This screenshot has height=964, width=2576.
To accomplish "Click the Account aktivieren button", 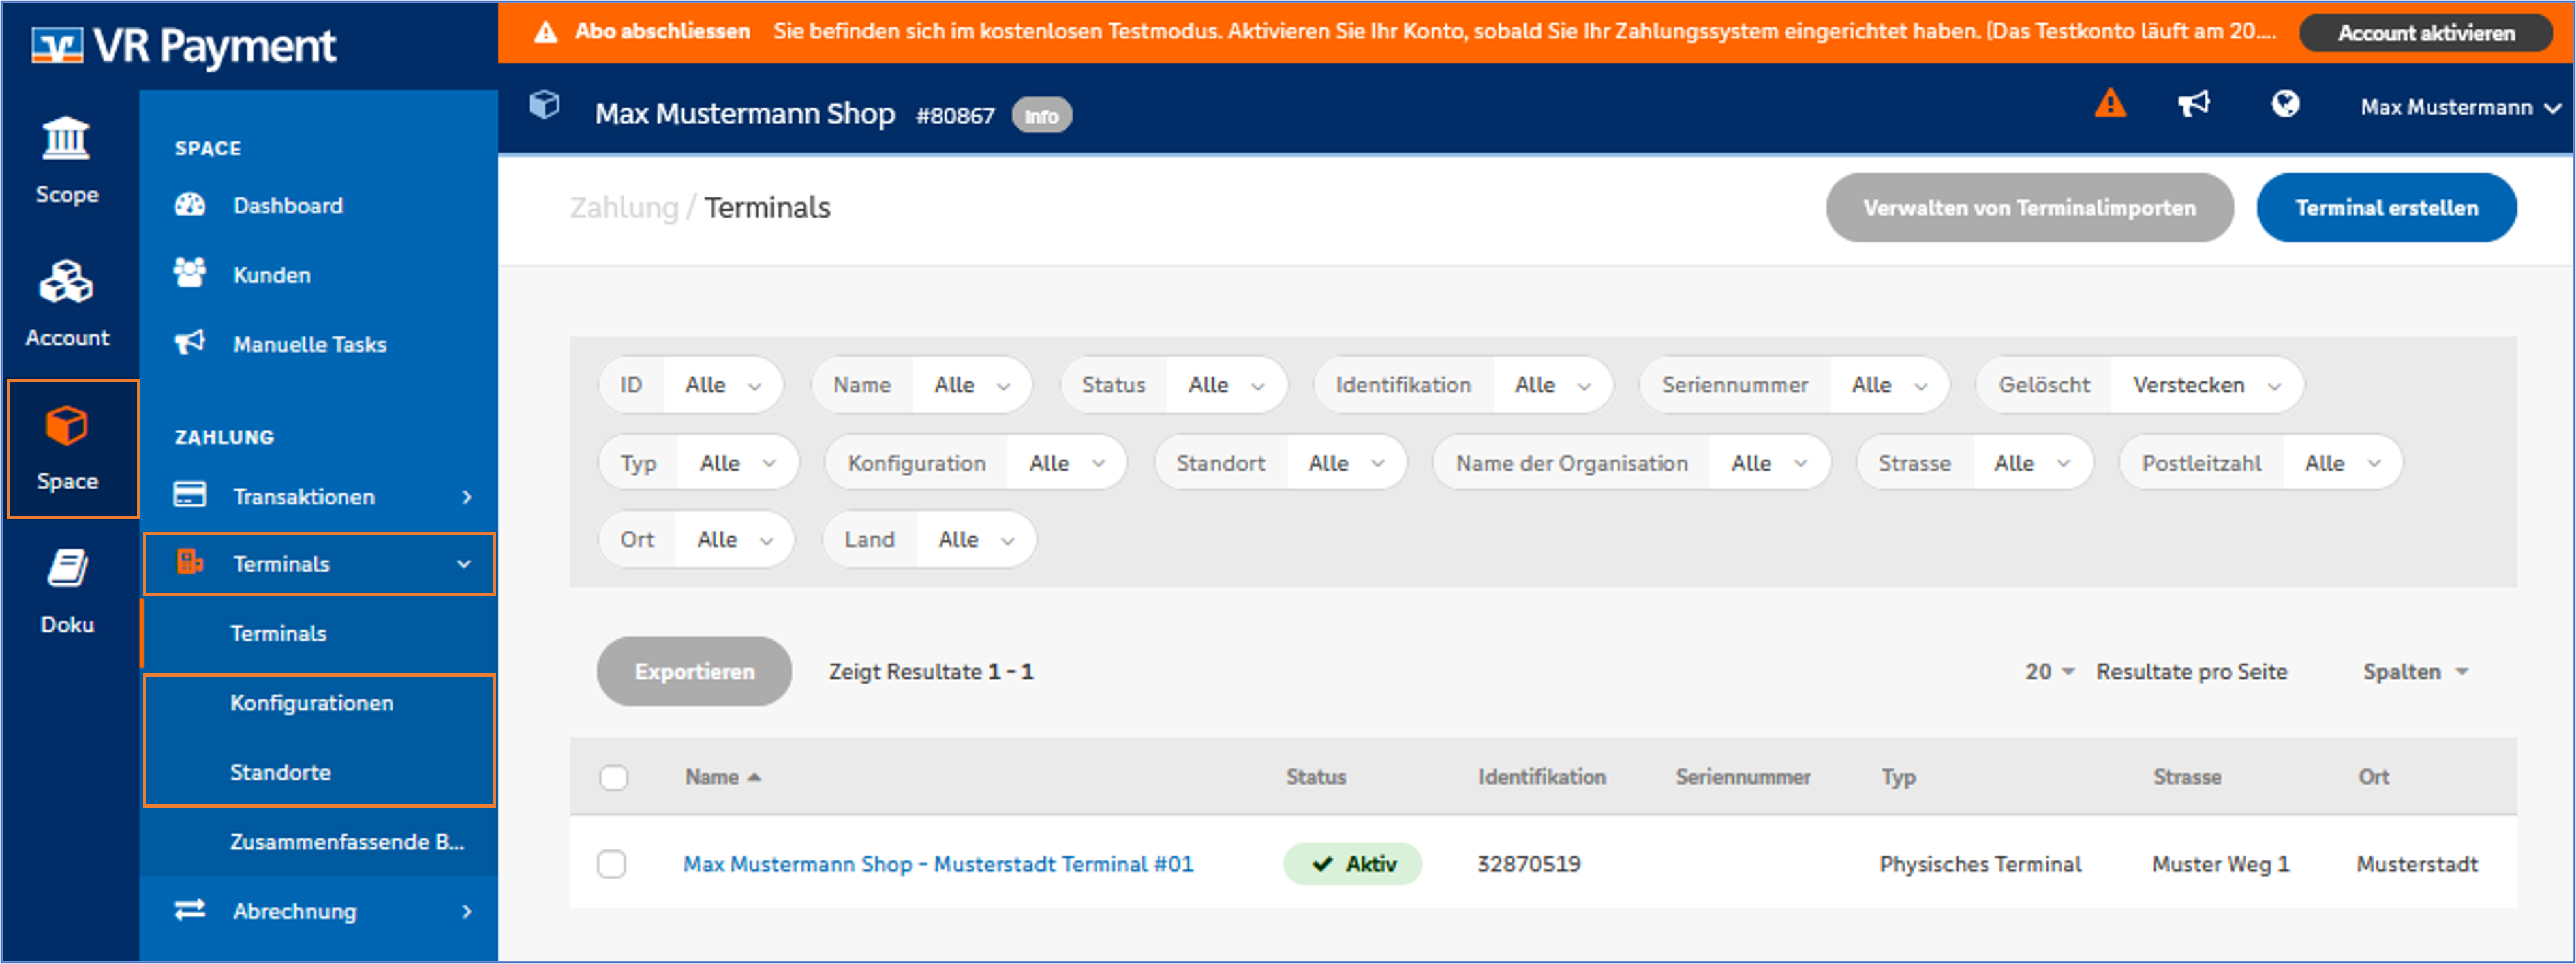I will [2426, 33].
